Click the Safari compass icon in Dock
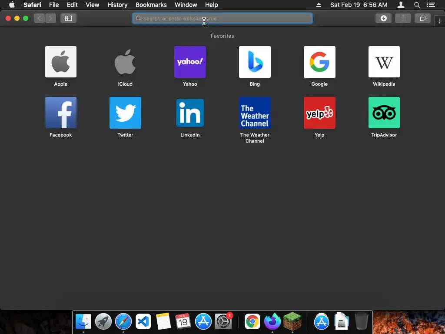The width and height of the screenshot is (445, 334). coord(123,321)
